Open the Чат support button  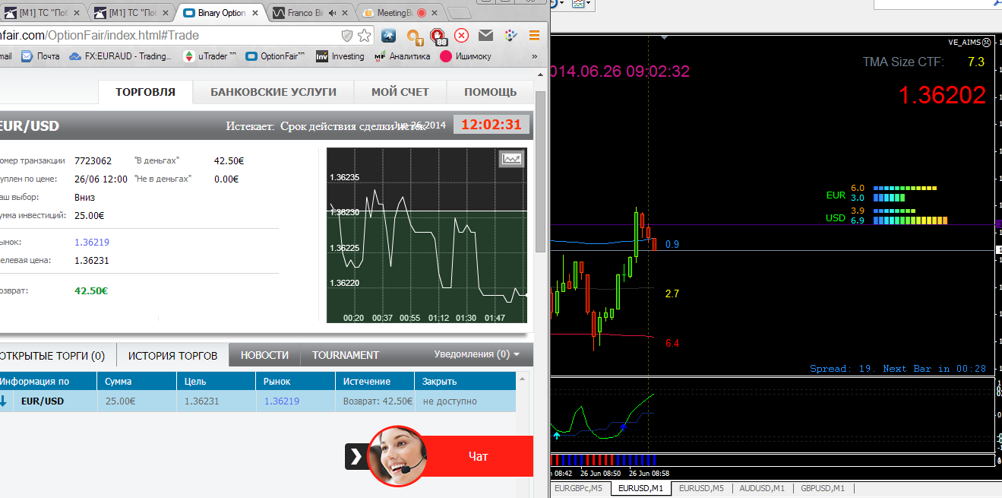coord(479,456)
